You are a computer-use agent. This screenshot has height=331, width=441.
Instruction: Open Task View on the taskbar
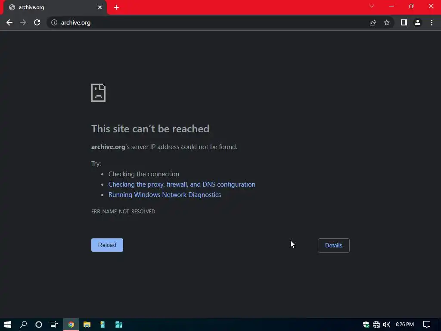click(54, 325)
